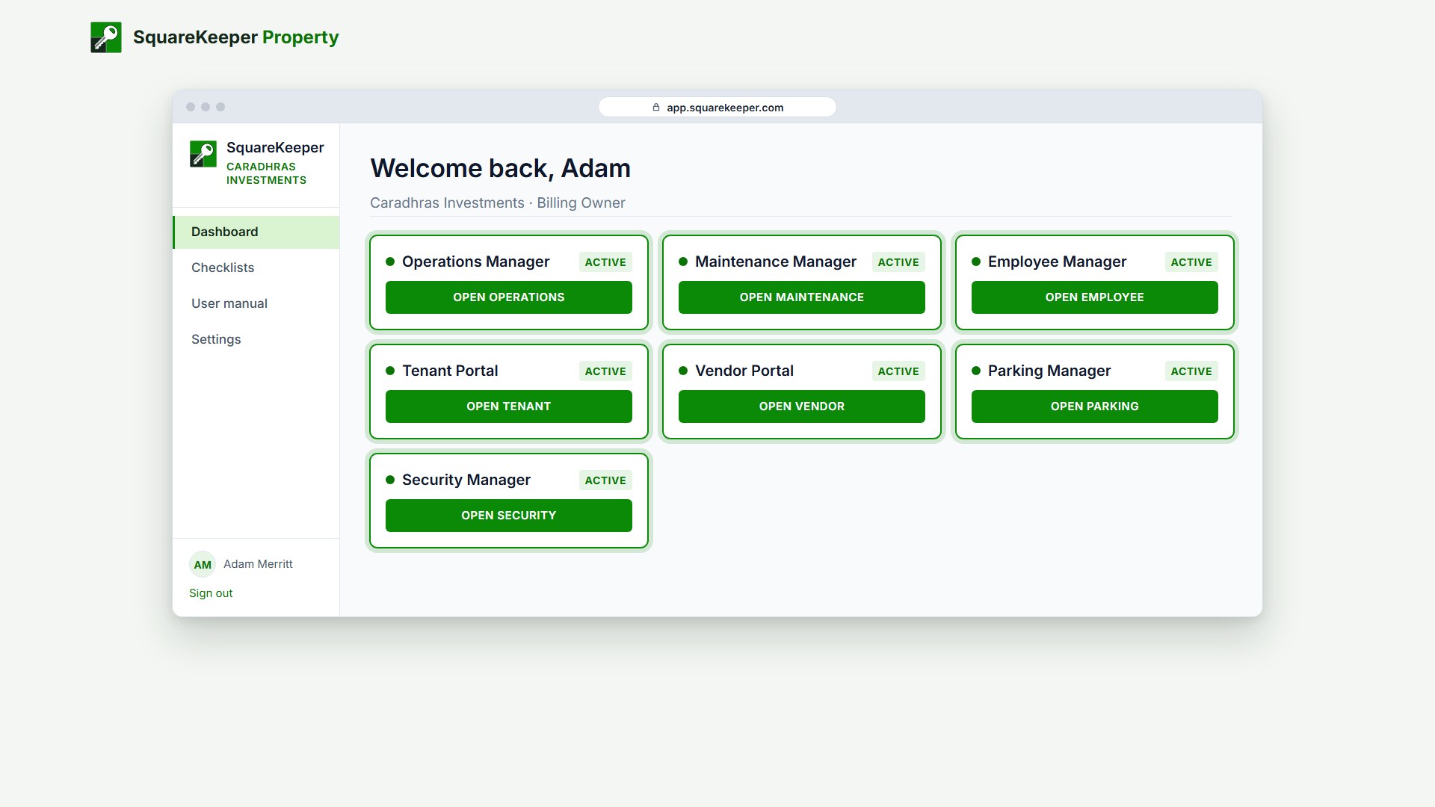Click the SquareKeeper Property key logo in the page header
This screenshot has width=1435, height=807.
106,37
